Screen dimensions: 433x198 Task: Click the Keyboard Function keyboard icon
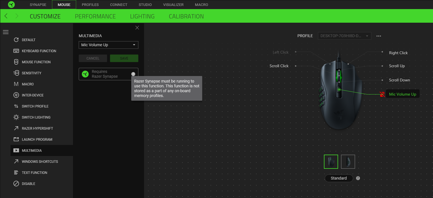[16, 51]
